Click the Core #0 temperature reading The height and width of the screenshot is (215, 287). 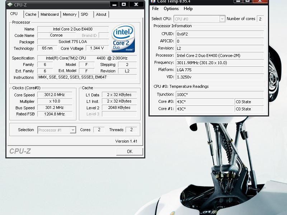(x=205, y=102)
